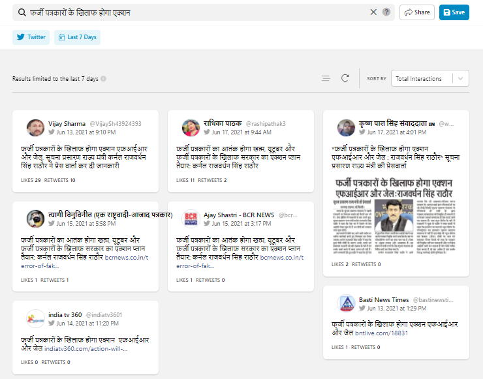Click handle @indiatv3601
The height and width of the screenshot is (379, 483).
point(104,315)
